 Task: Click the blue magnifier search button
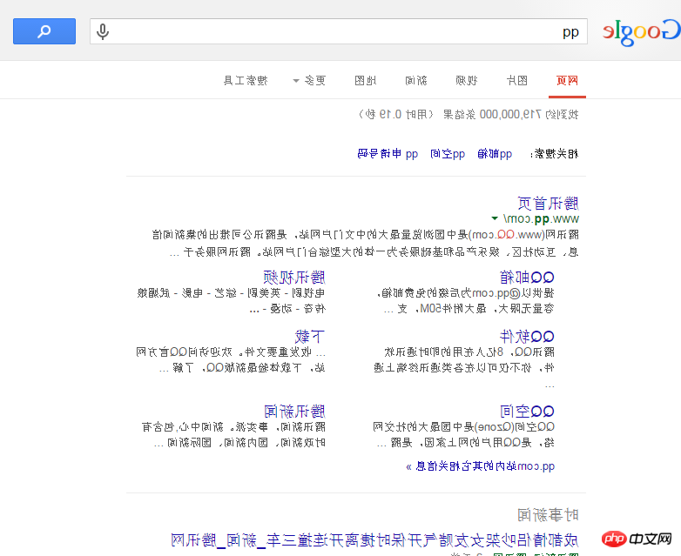coord(44,31)
